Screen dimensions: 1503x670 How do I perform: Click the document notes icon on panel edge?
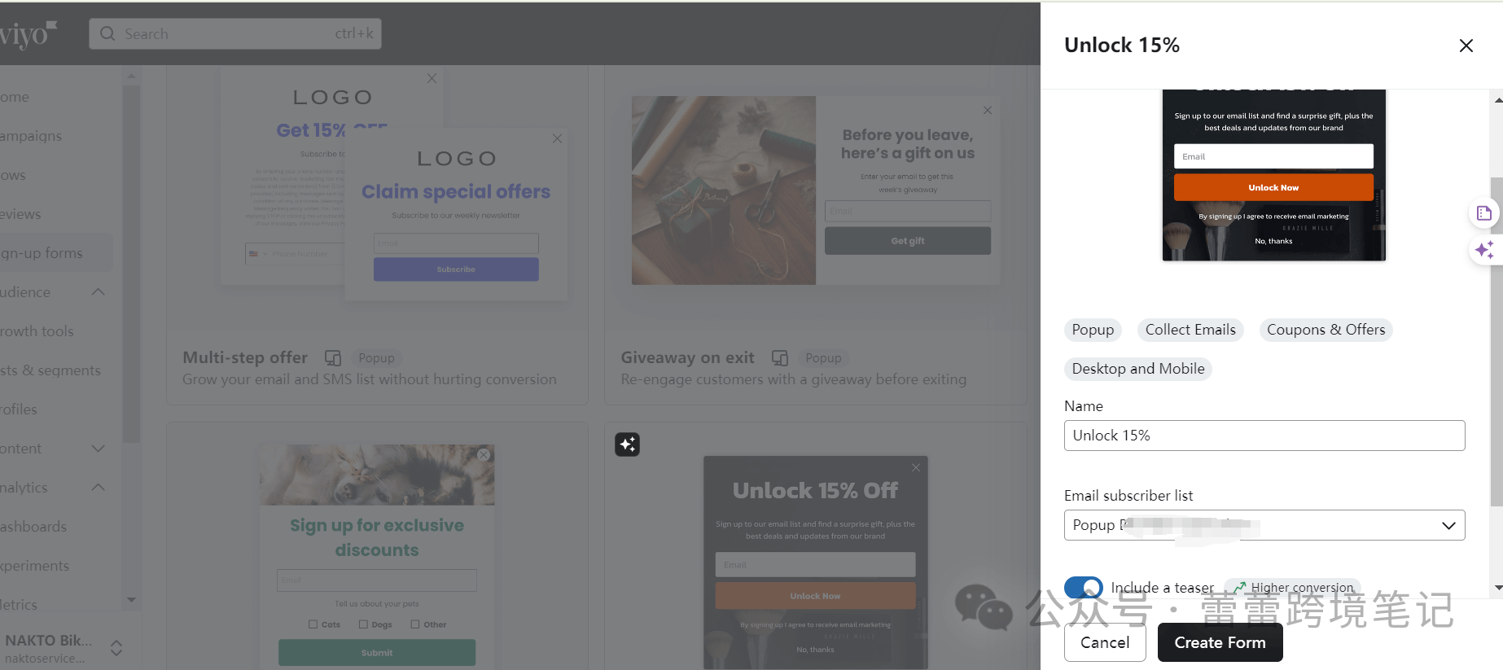coord(1483,213)
